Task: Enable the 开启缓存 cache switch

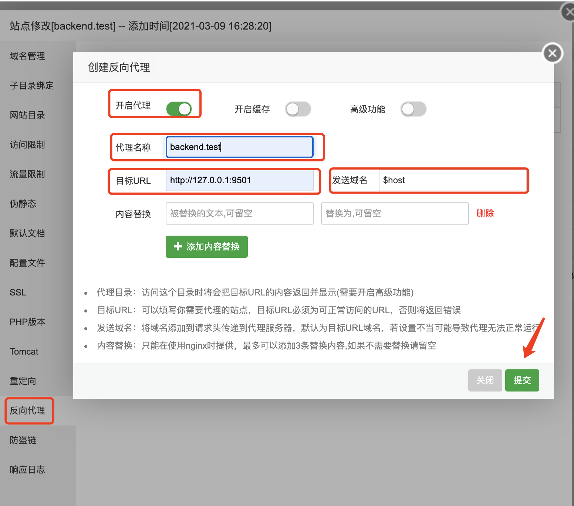Action: [298, 109]
